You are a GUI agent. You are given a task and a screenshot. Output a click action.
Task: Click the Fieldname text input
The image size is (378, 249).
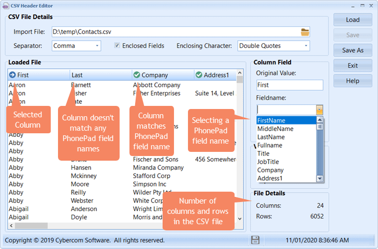coord(286,110)
